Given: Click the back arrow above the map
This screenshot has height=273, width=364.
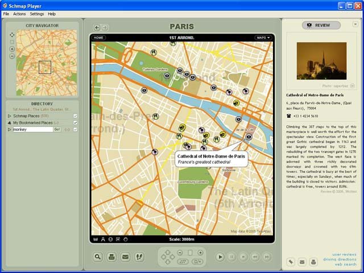Looking at the screenshot, I should tap(97, 27).
